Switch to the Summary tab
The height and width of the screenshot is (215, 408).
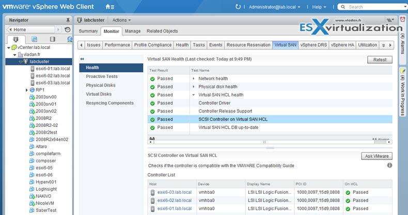coord(88,31)
